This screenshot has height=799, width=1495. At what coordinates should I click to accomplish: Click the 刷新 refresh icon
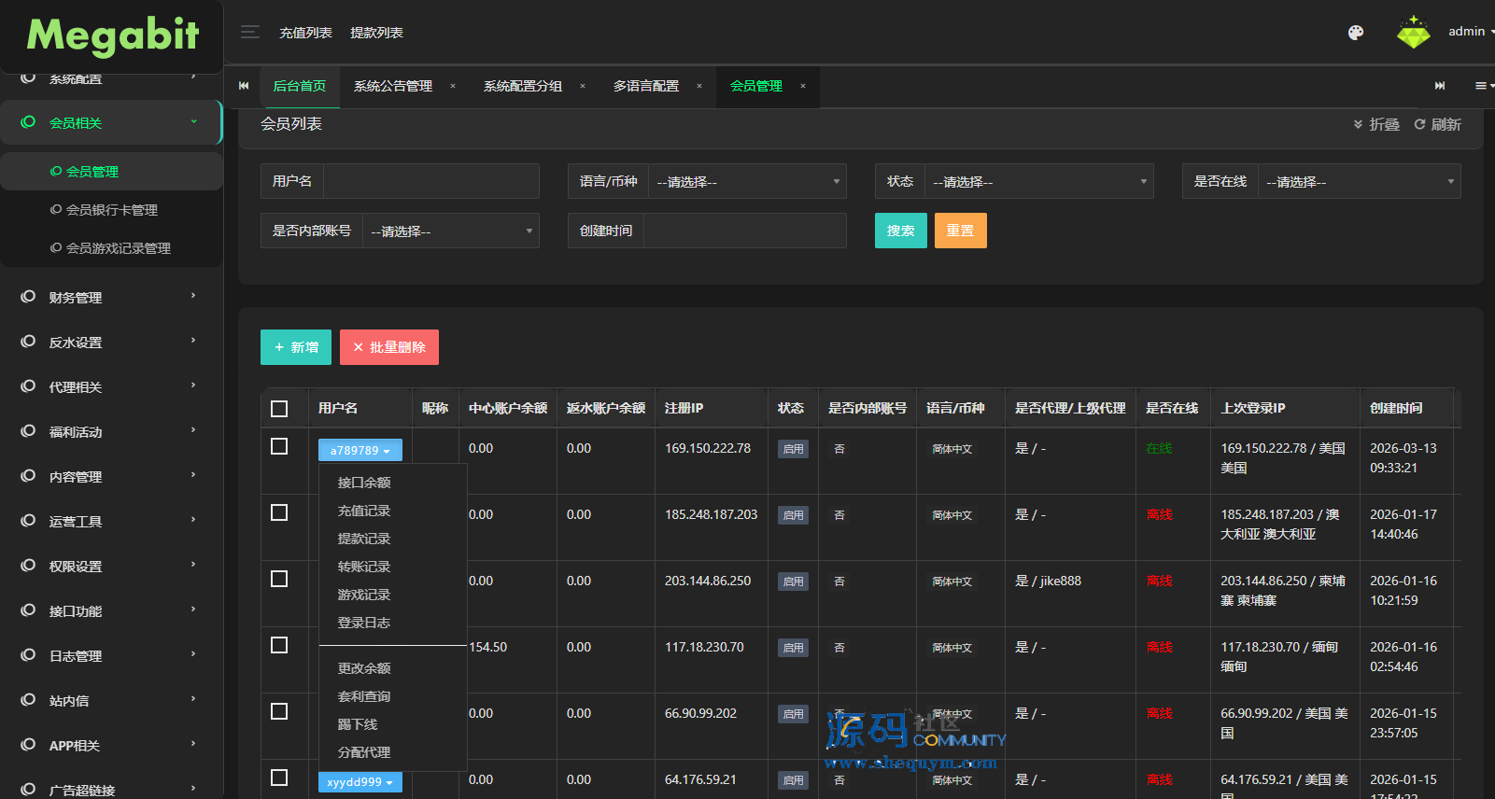pyautogui.click(x=1419, y=124)
